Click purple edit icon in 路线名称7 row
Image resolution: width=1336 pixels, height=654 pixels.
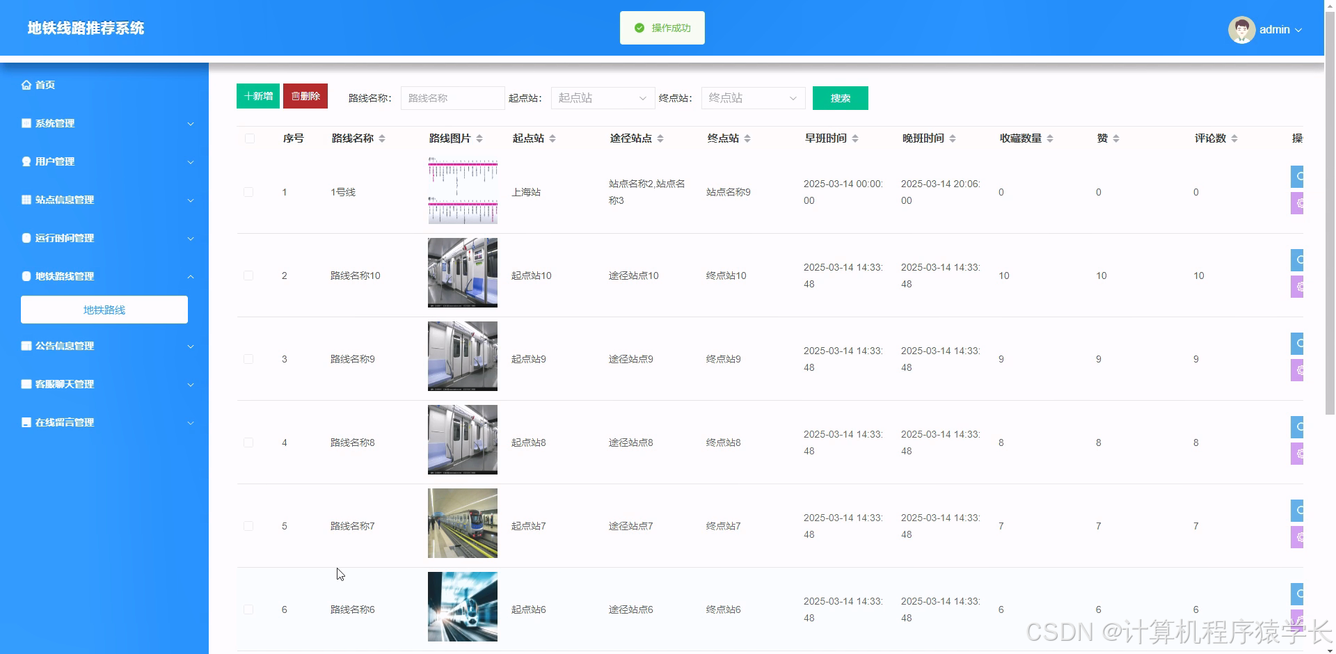(1297, 537)
